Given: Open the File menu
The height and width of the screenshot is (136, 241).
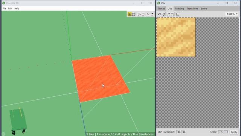Looking at the screenshot, I should [4, 8].
